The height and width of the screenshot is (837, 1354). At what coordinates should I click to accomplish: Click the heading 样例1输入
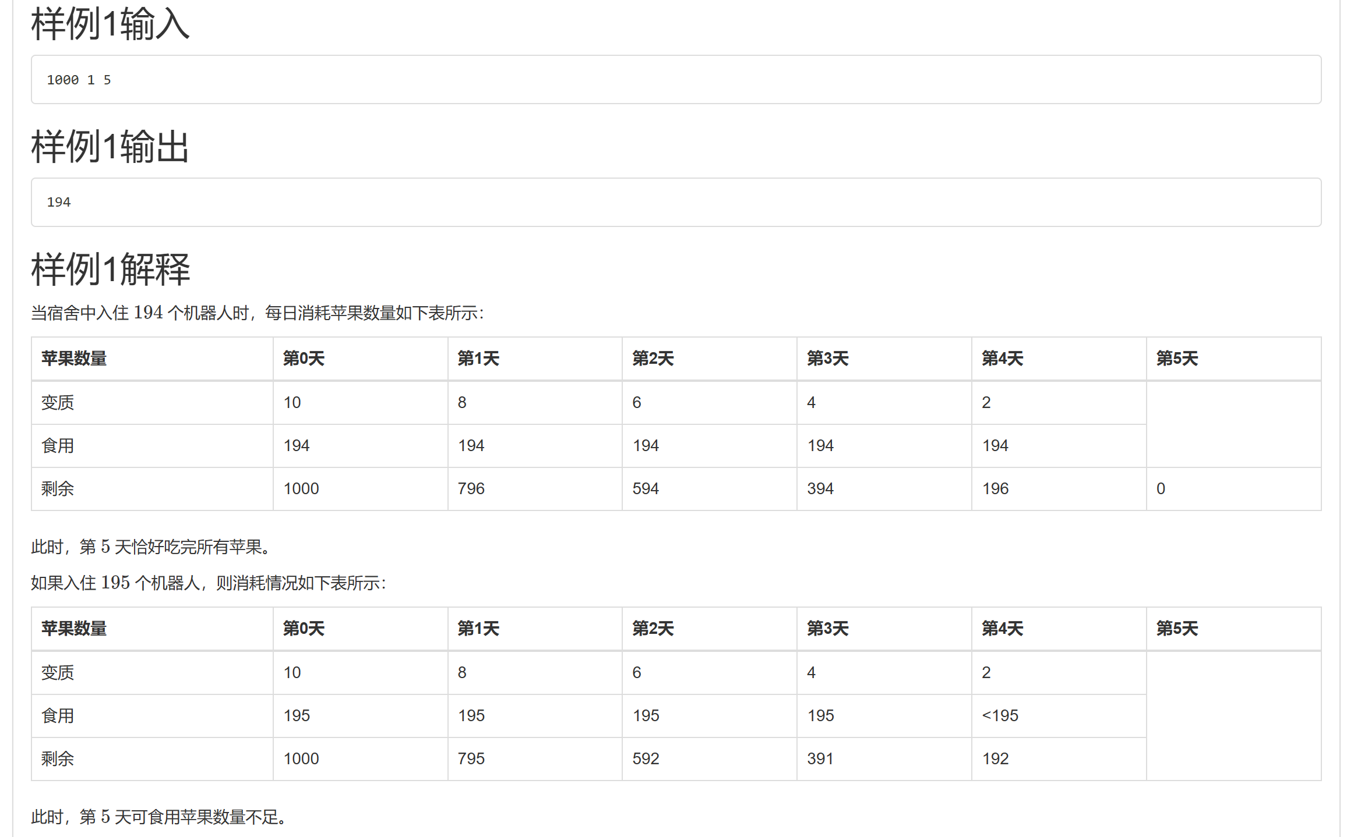coord(110,24)
